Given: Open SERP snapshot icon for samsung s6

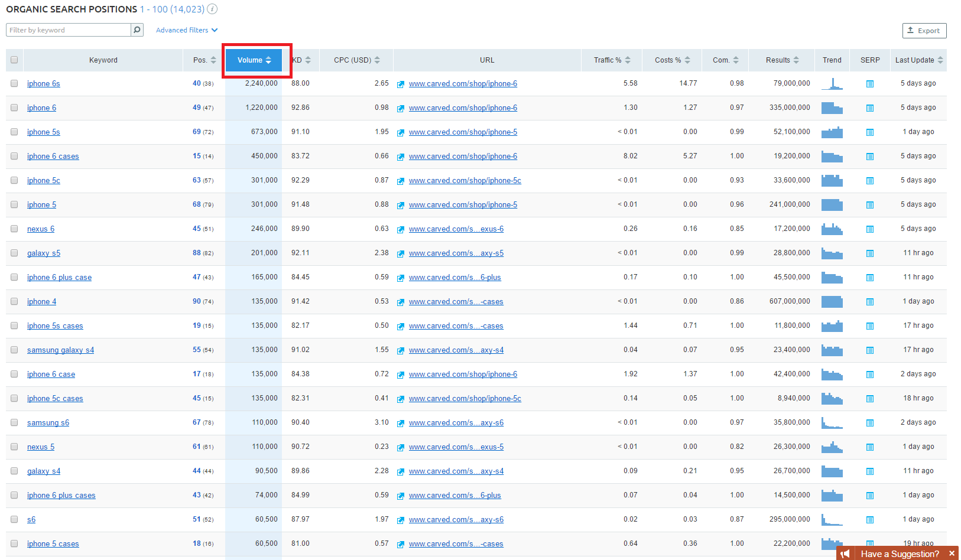Looking at the screenshot, I should coord(869,423).
